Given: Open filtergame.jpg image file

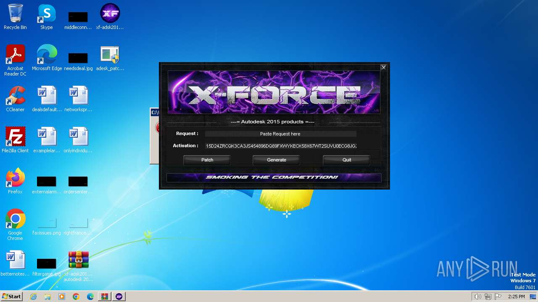Looking at the screenshot, I should [47, 267].
